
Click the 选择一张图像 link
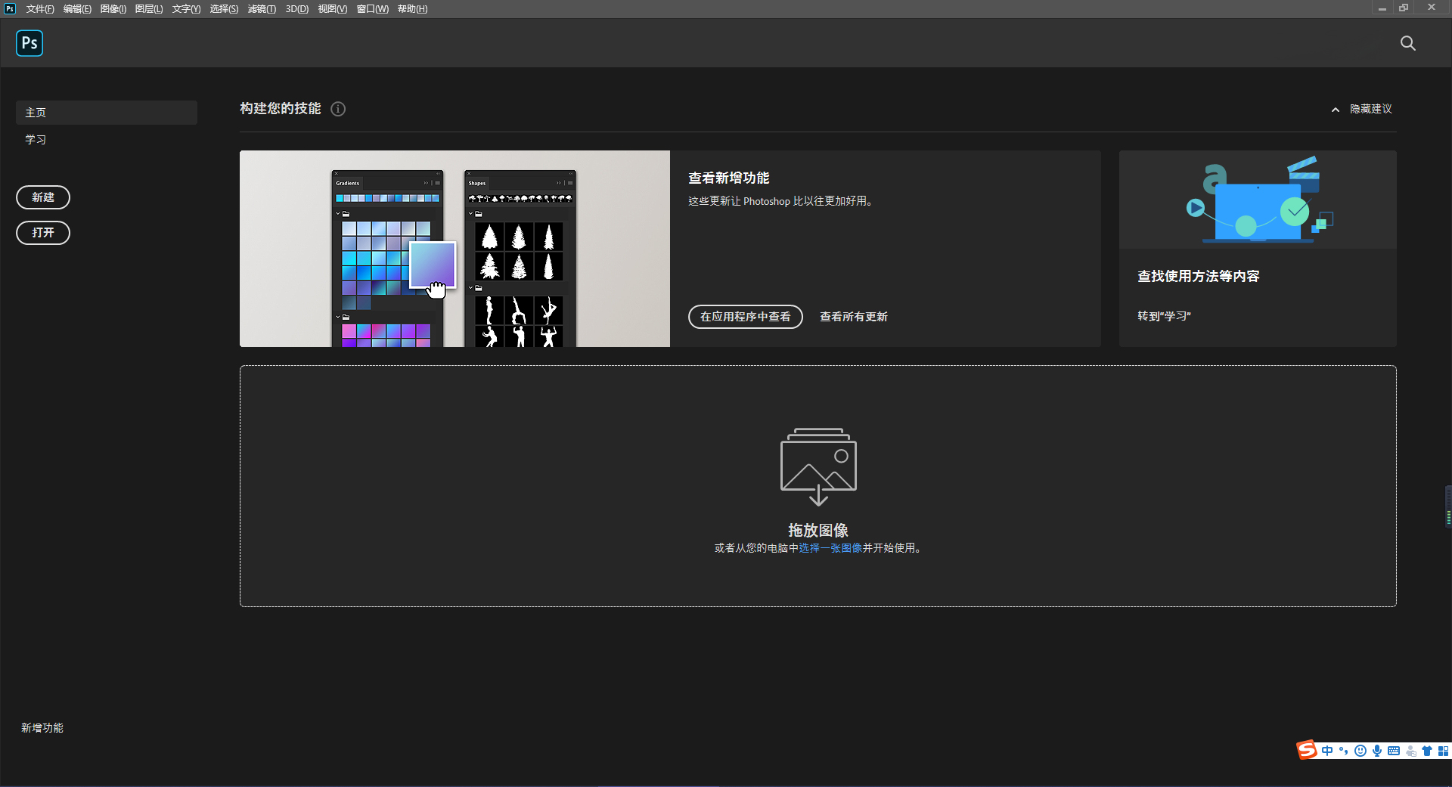pyautogui.click(x=830, y=548)
